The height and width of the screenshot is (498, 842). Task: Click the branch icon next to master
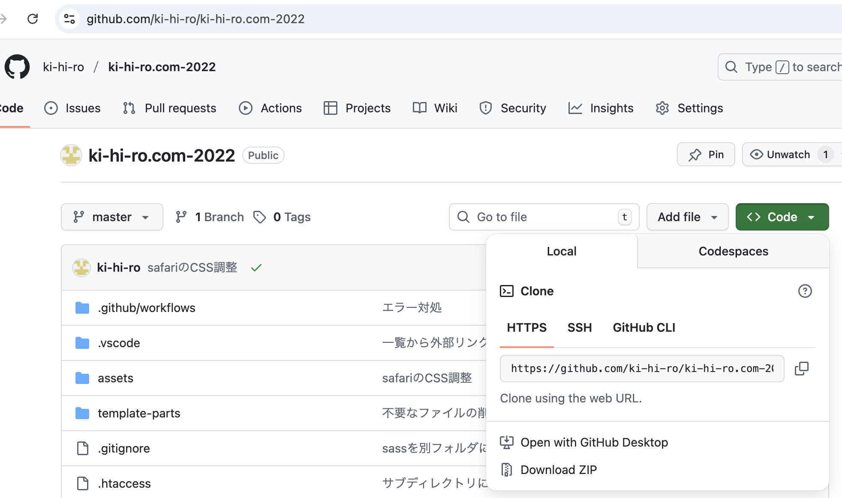point(78,217)
